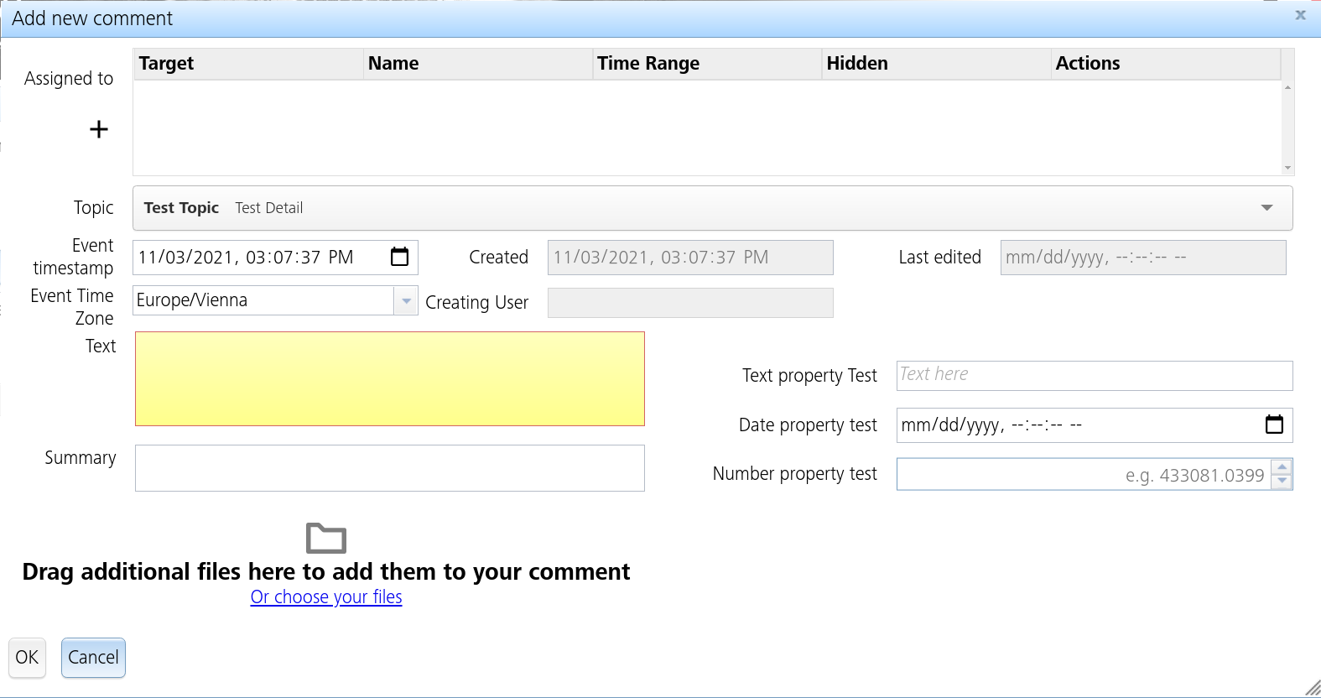The image size is (1321, 698).
Task: Select the Europe/Vienna time zone field
Action: 263,300
